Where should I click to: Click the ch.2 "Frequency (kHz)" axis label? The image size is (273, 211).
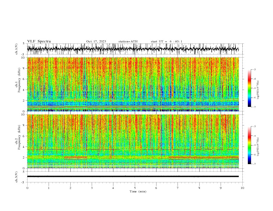pyautogui.click(x=19, y=137)
